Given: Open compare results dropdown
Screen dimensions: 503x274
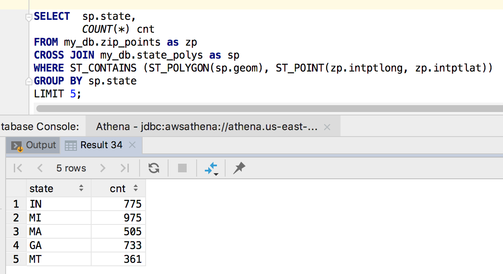Looking at the screenshot, I should [211, 168].
